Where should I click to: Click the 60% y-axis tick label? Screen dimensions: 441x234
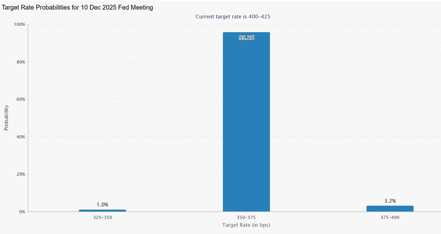20,99
